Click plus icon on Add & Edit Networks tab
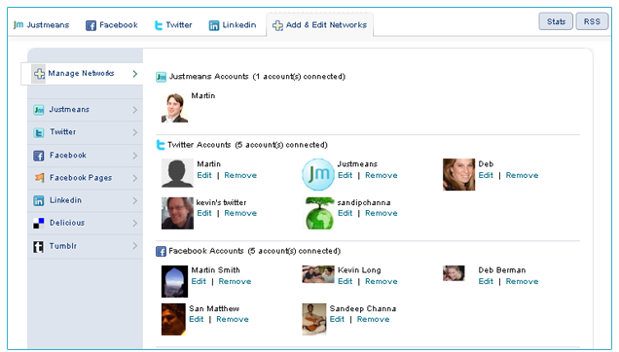This screenshot has width=619, height=352. (x=277, y=25)
